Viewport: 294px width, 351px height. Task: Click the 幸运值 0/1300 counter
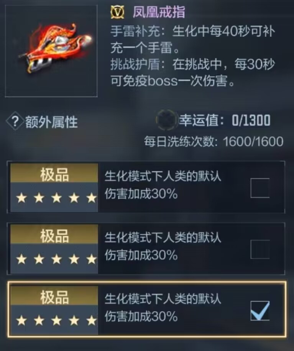(x=225, y=120)
